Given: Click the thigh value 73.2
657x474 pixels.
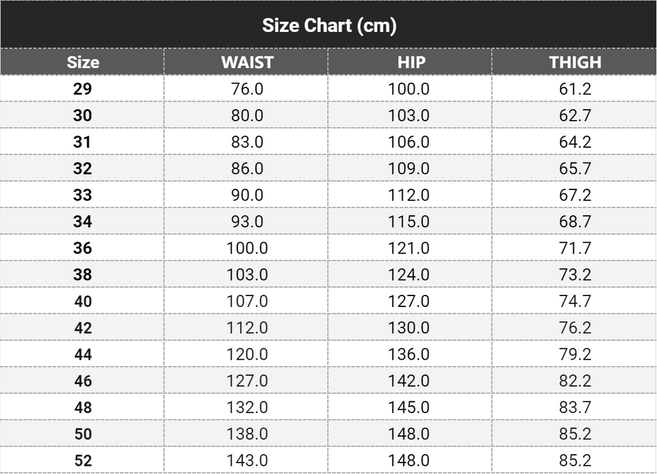Looking at the screenshot, I should [x=575, y=275].
